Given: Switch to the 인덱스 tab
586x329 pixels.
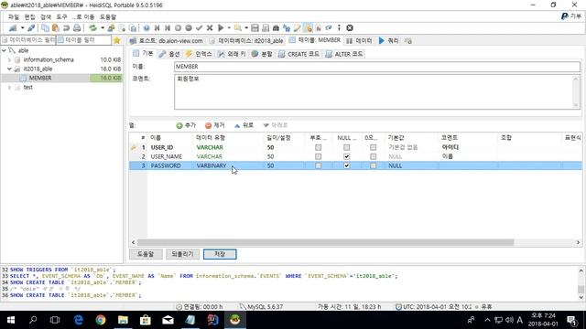Looking at the screenshot, I should pos(200,54).
